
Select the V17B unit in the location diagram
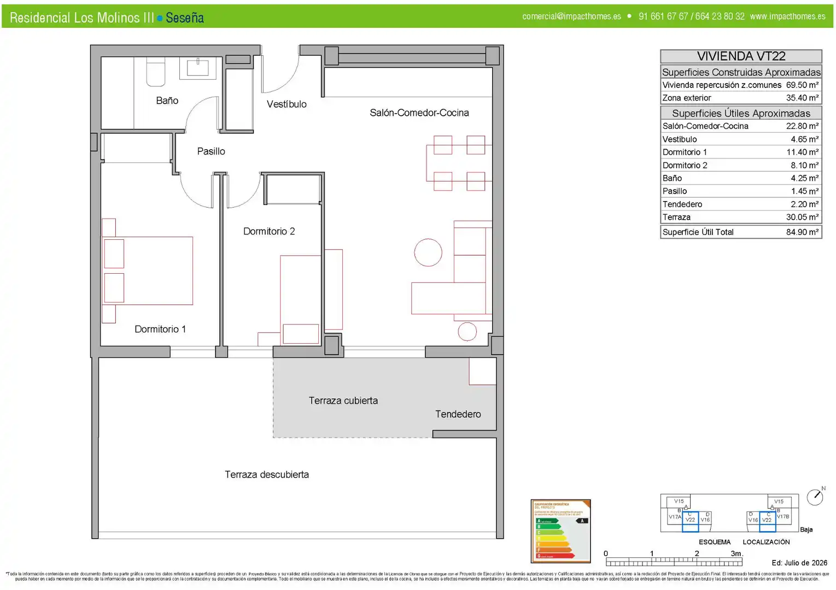coord(783,517)
